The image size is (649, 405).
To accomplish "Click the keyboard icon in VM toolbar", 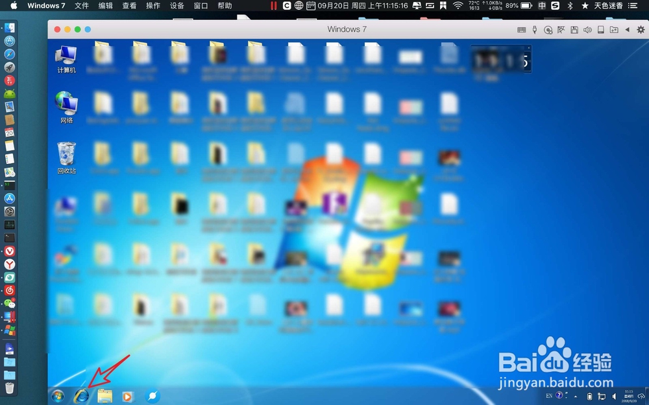I will tap(522, 30).
